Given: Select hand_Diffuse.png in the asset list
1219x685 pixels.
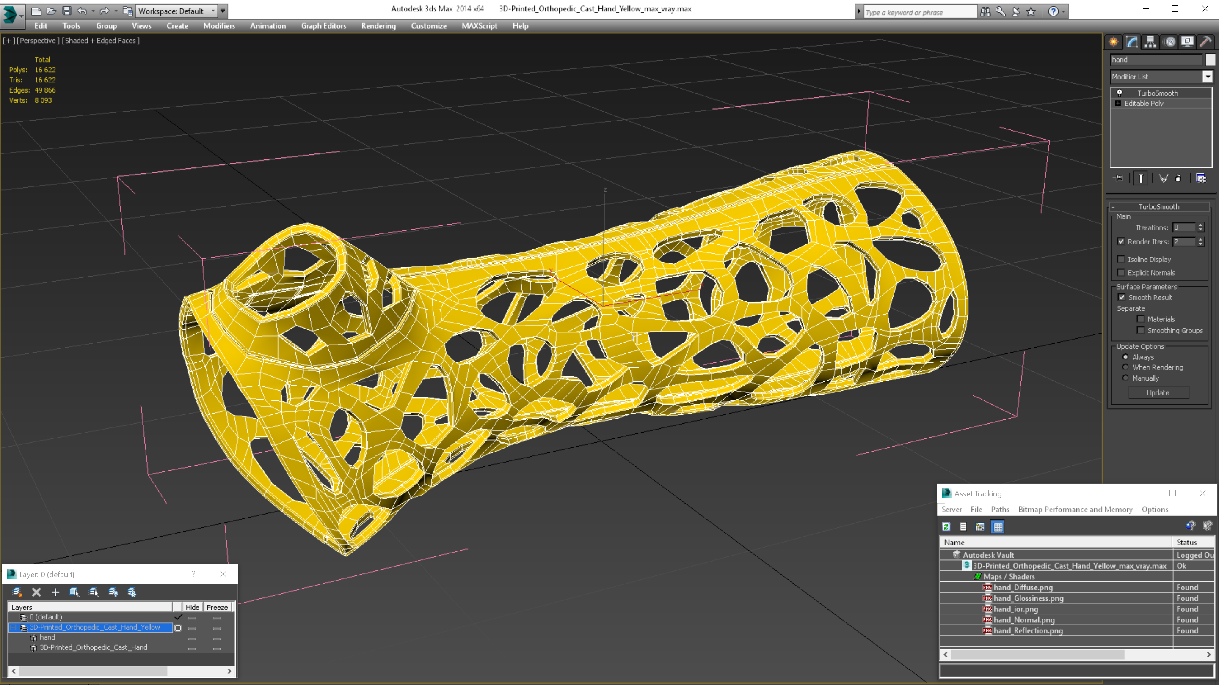Looking at the screenshot, I should pyautogui.click(x=1023, y=587).
